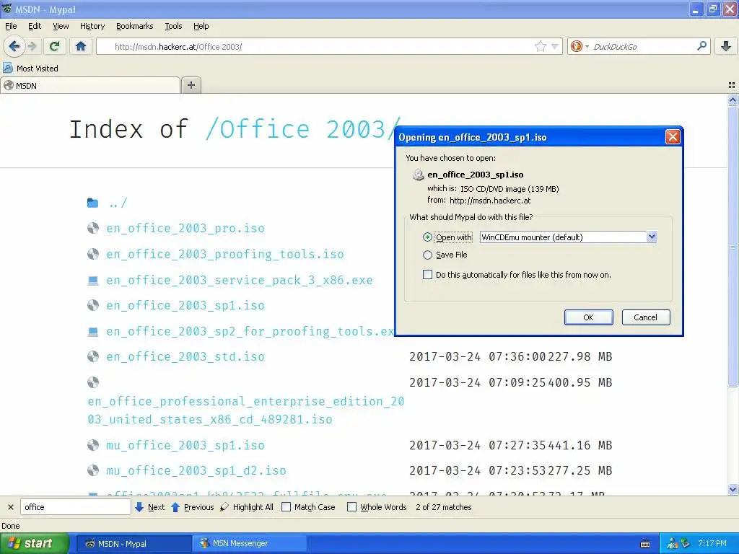Image resolution: width=739 pixels, height=554 pixels.
Task: Click disc icon beside mu_office_2003_sp1.iso
Action: click(x=93, y=445)
